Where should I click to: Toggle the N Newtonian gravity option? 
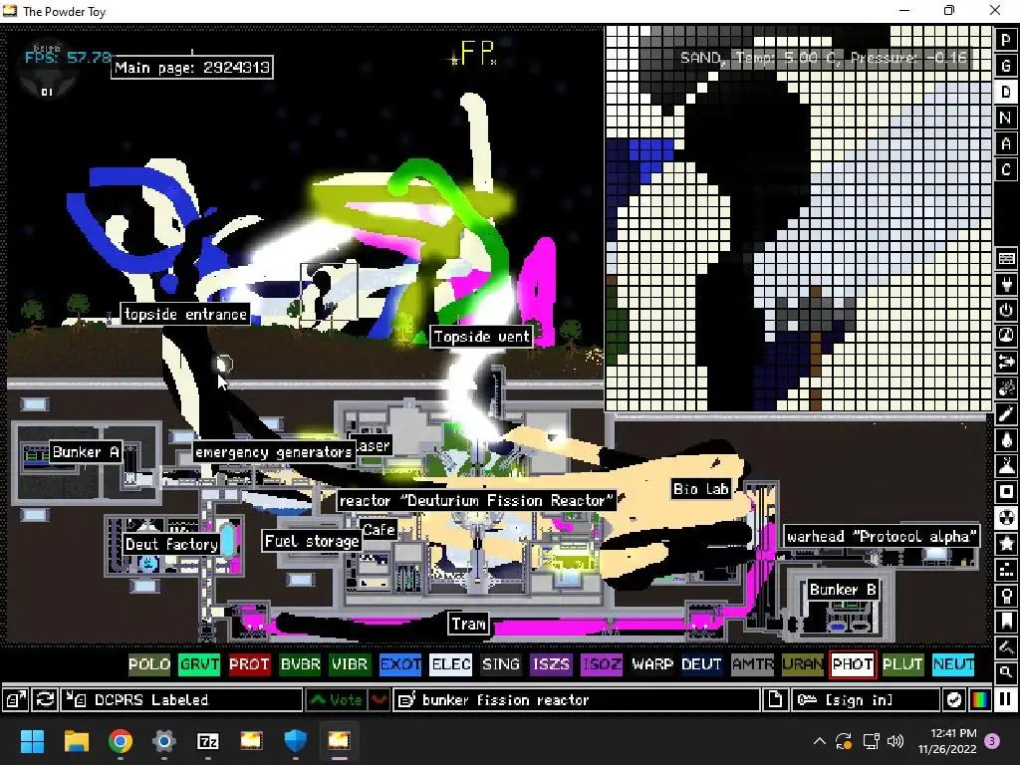(1006, 118)
